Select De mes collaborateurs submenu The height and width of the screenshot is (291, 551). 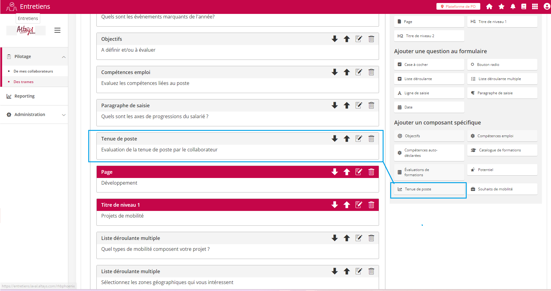[x=33, y=71]
